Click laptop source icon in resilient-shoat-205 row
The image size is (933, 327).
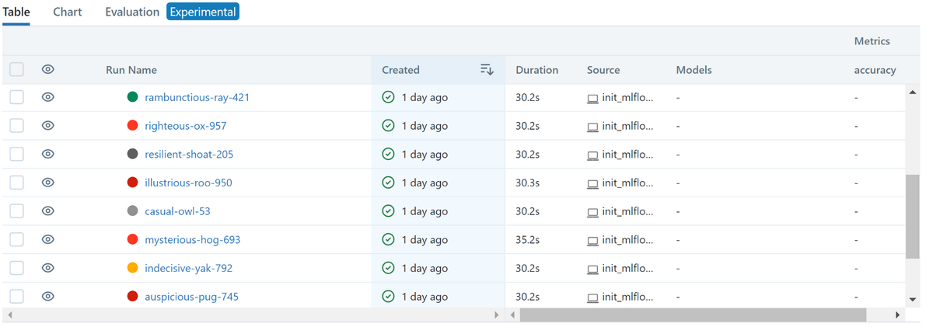pyautogui.click(x=592, y=155)
